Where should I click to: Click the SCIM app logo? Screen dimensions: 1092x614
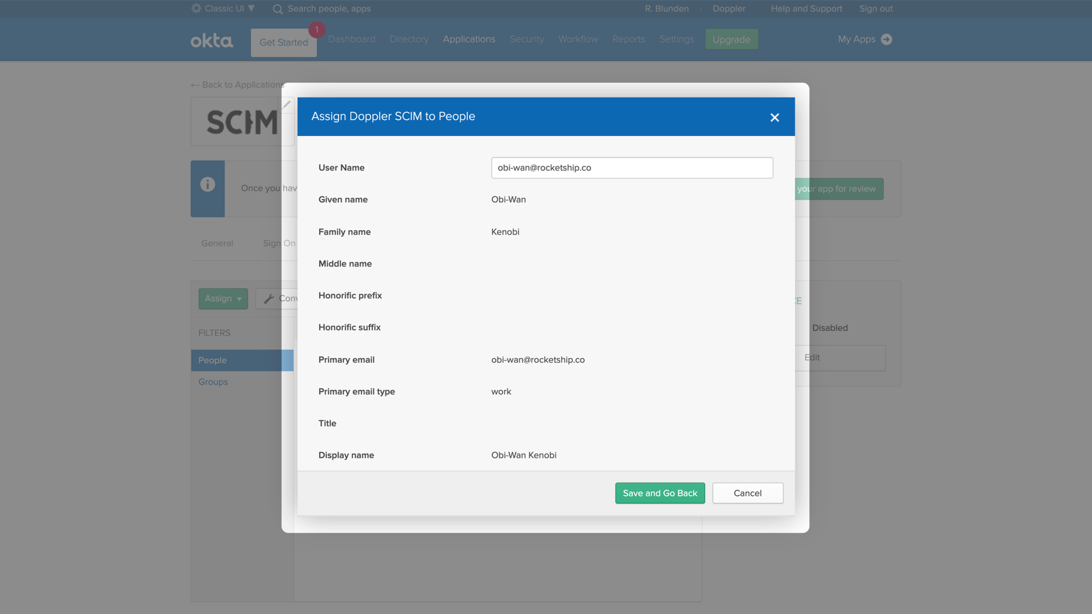pos(241,122)
